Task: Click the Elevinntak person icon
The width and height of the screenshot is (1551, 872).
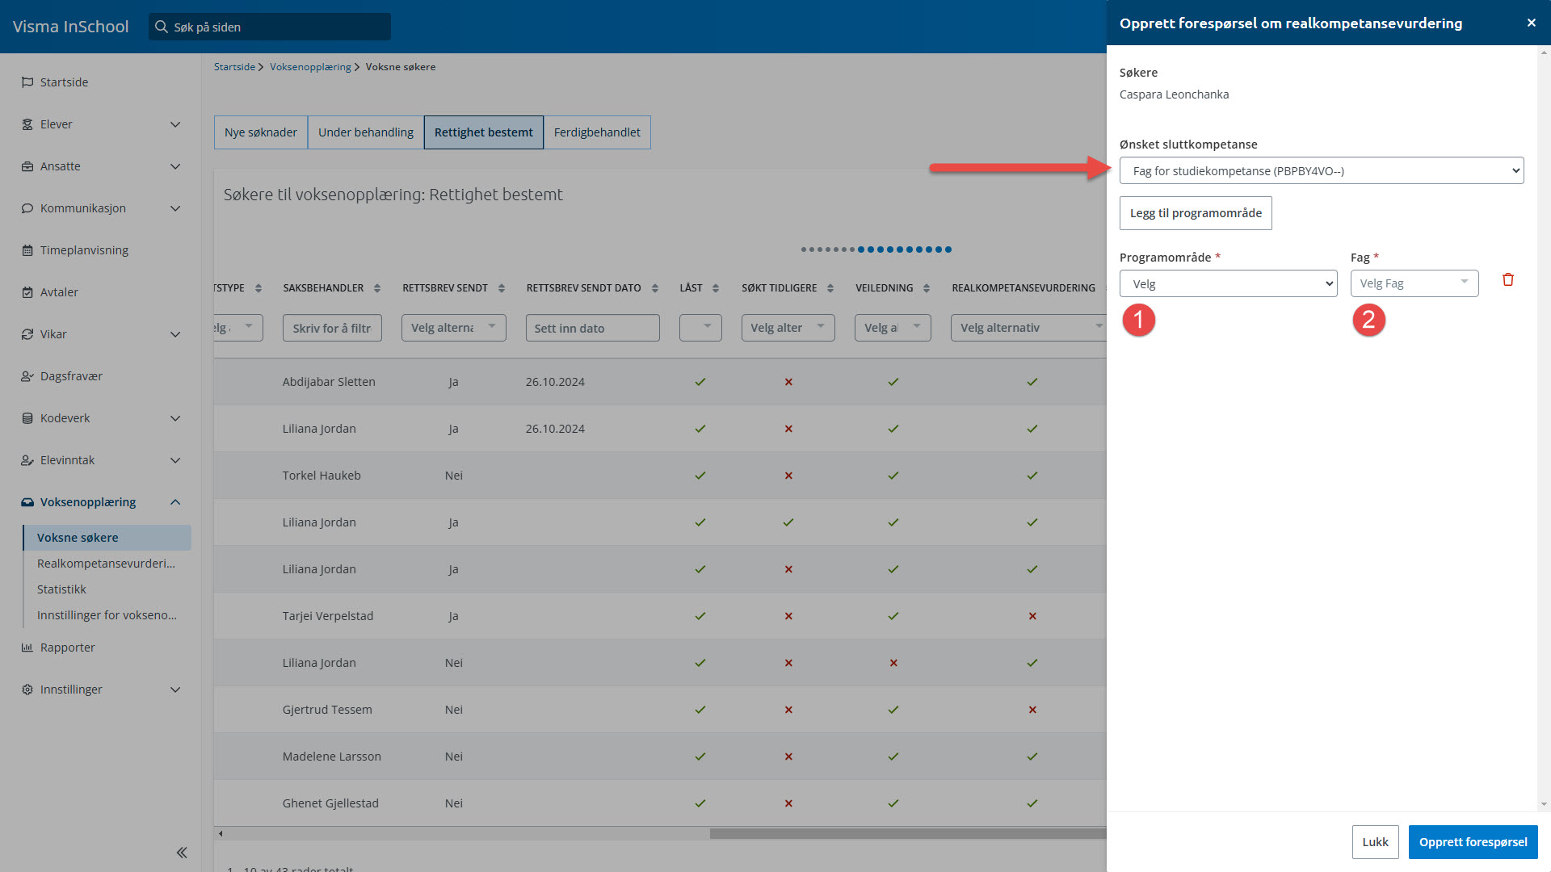Action: point(27,460)
